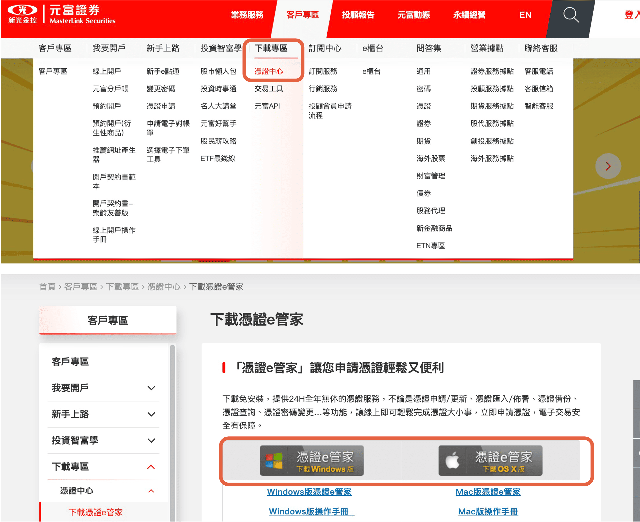Open 股民薪攻略 menu link

click(218, 141)
